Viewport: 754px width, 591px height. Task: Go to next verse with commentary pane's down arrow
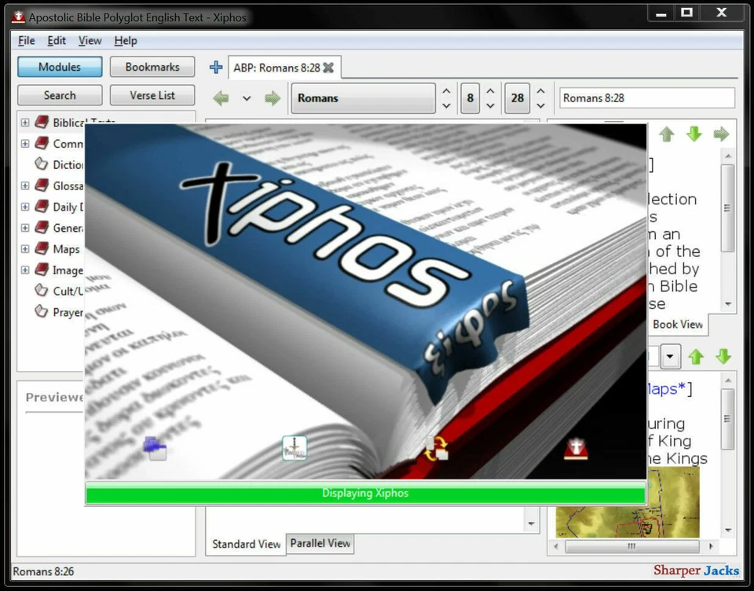(694, 134)
